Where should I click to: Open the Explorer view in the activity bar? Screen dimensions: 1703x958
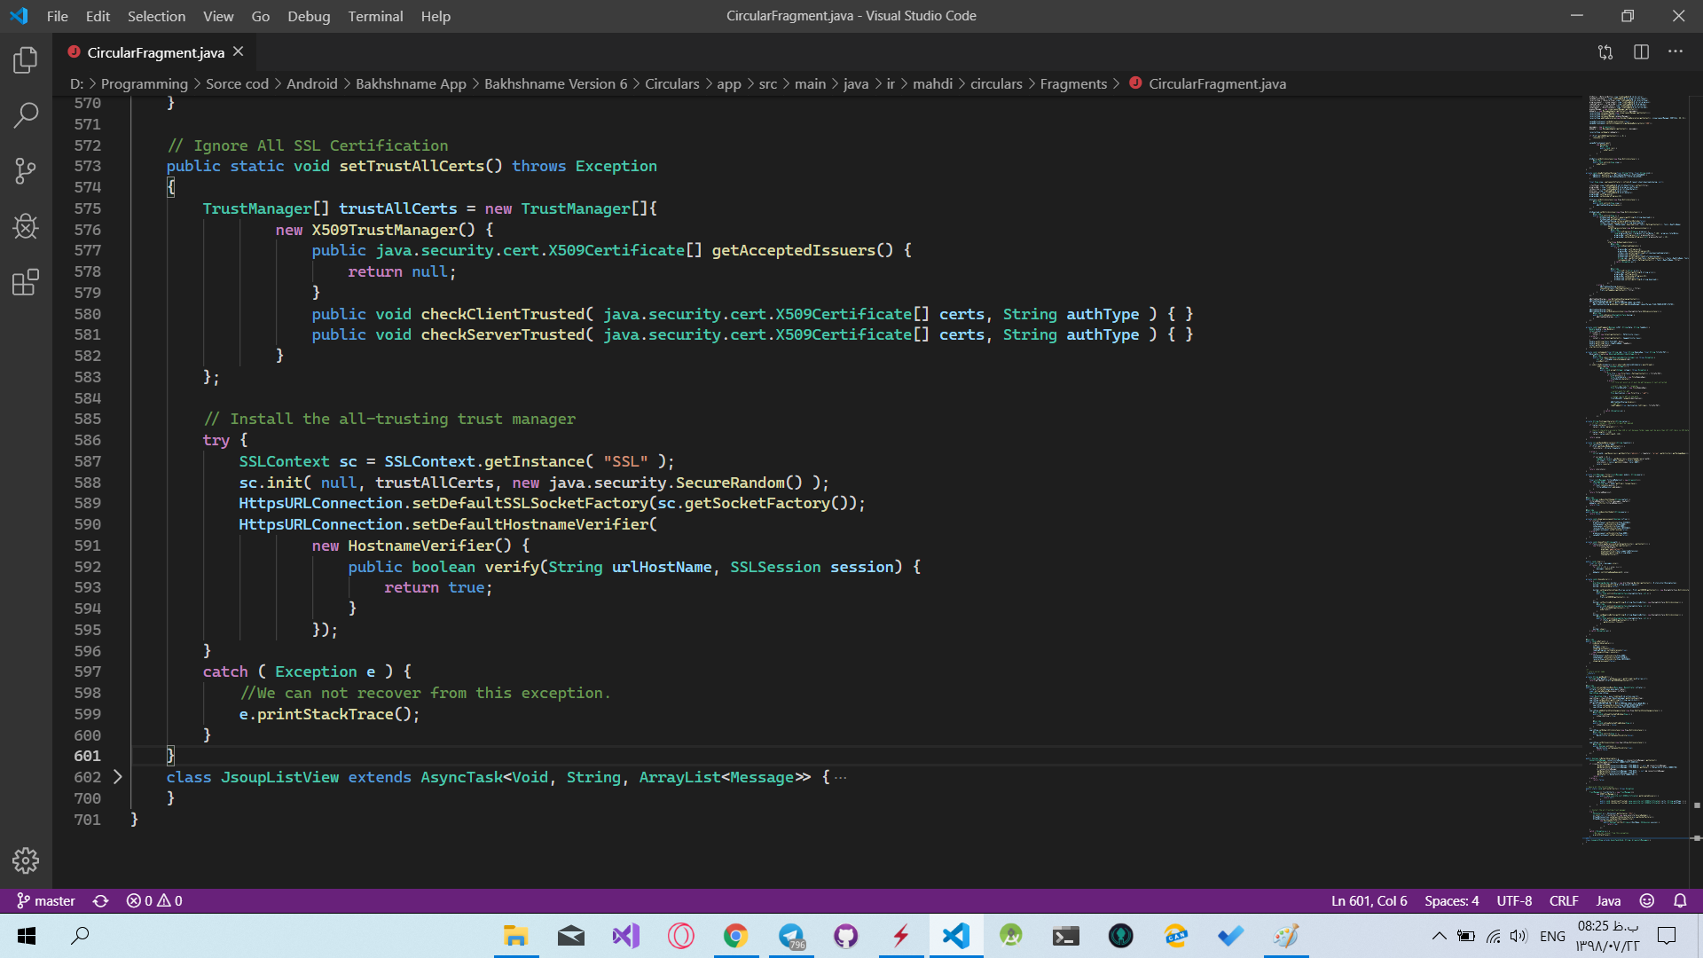pos(26,59)
